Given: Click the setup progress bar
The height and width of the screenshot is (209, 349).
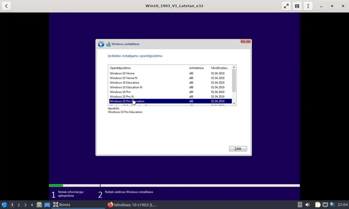Looking at the screenshot, I should pyautogui.click(x=174, y=186).
